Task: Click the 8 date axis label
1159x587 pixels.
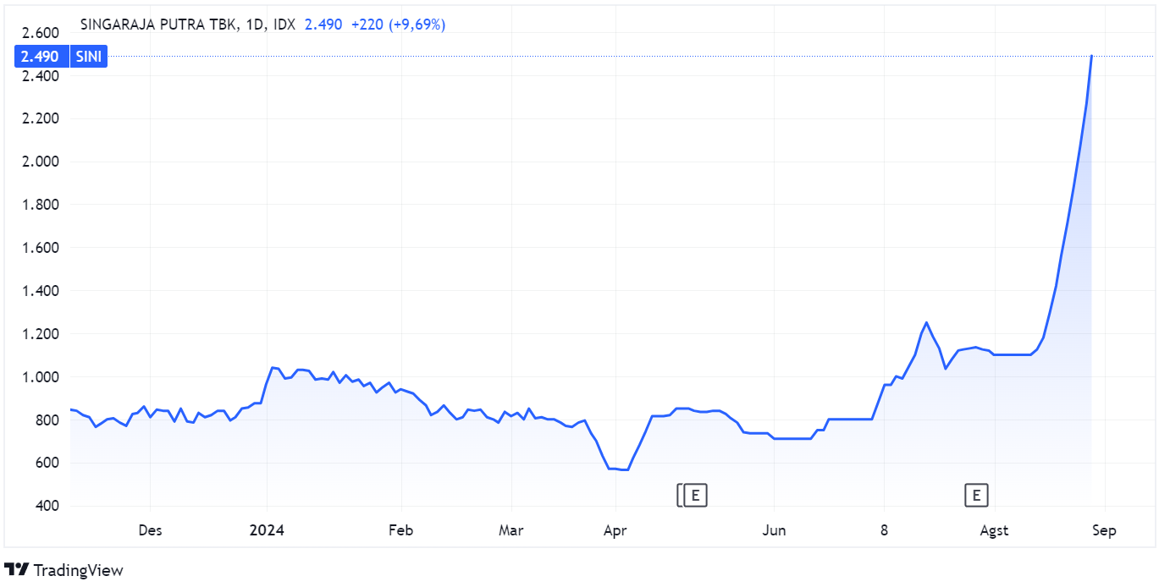Action: (884, 530)
